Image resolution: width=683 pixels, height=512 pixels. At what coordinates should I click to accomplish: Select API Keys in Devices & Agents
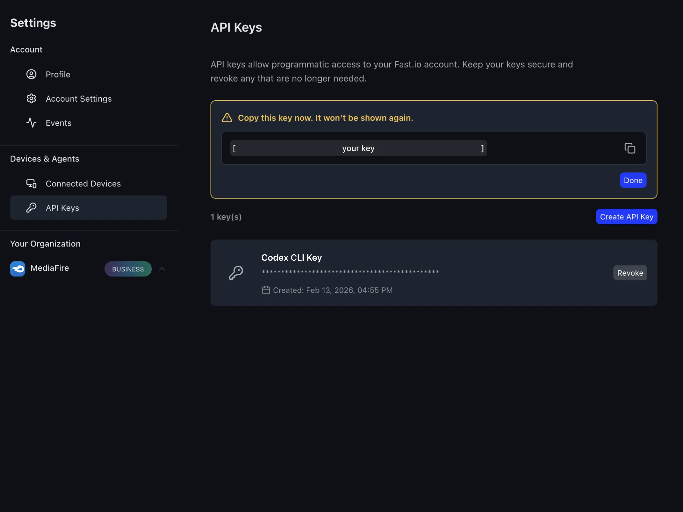tap(62, 208)
